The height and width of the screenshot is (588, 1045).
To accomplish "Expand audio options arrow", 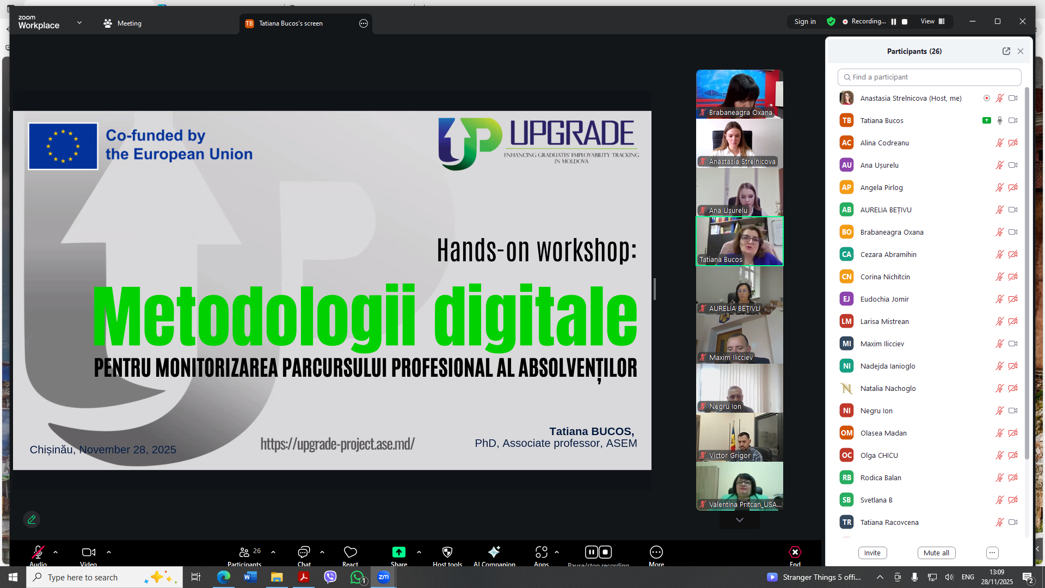I will pyautogui.click(x=56, y=552).
